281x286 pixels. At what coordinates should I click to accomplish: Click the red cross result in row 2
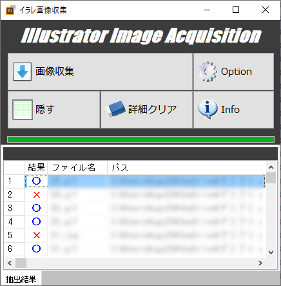point(37,195)
